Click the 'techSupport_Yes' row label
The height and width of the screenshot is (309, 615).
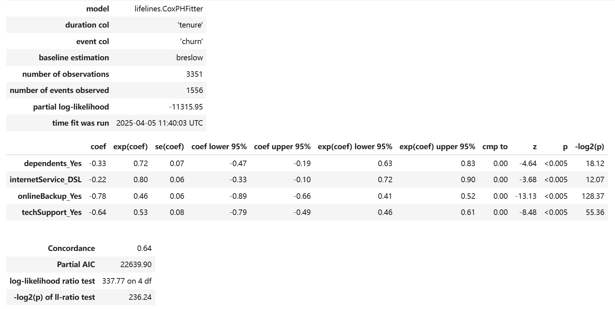pos(51,212)
